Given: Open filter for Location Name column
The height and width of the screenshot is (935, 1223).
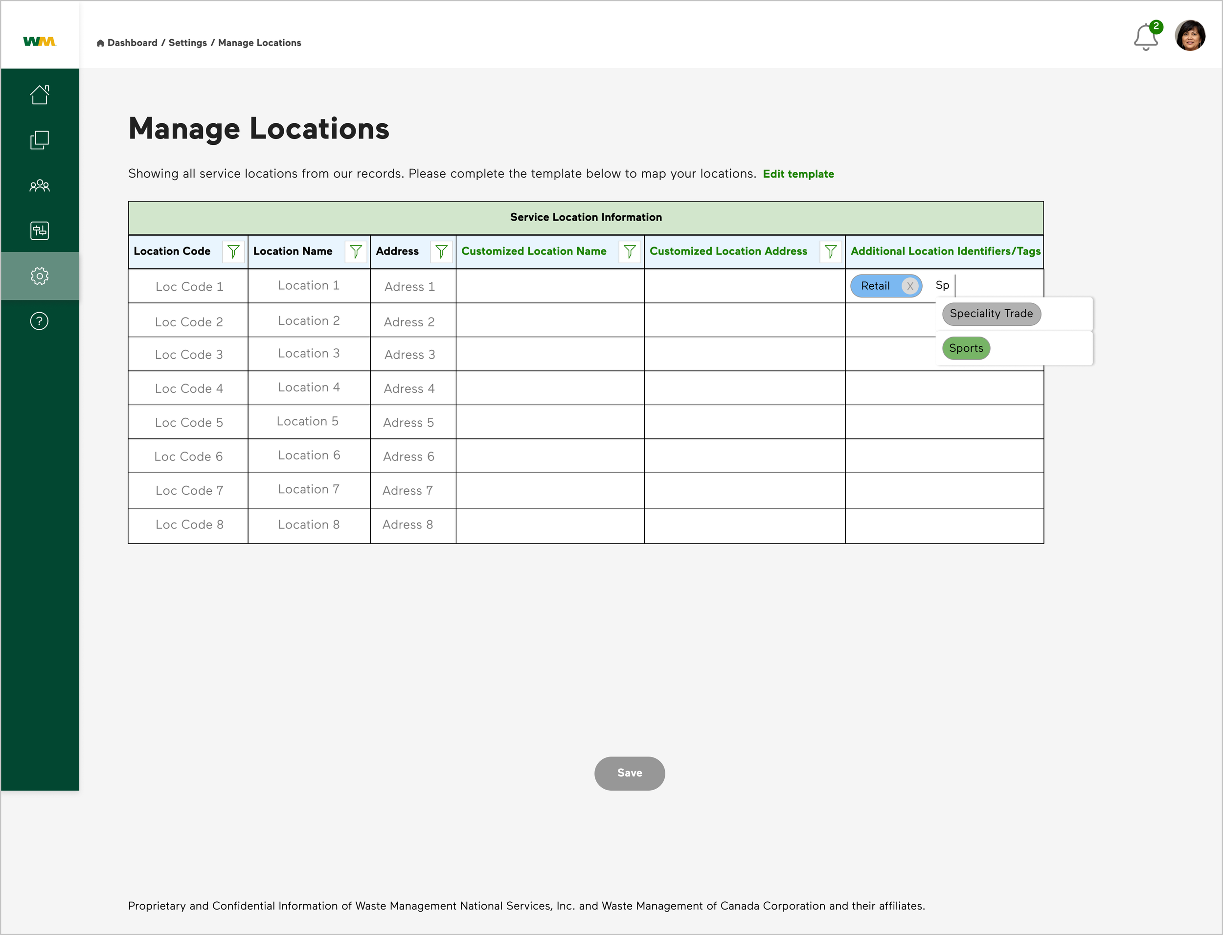Looking at the screenshot, I should tap(356, 251).
